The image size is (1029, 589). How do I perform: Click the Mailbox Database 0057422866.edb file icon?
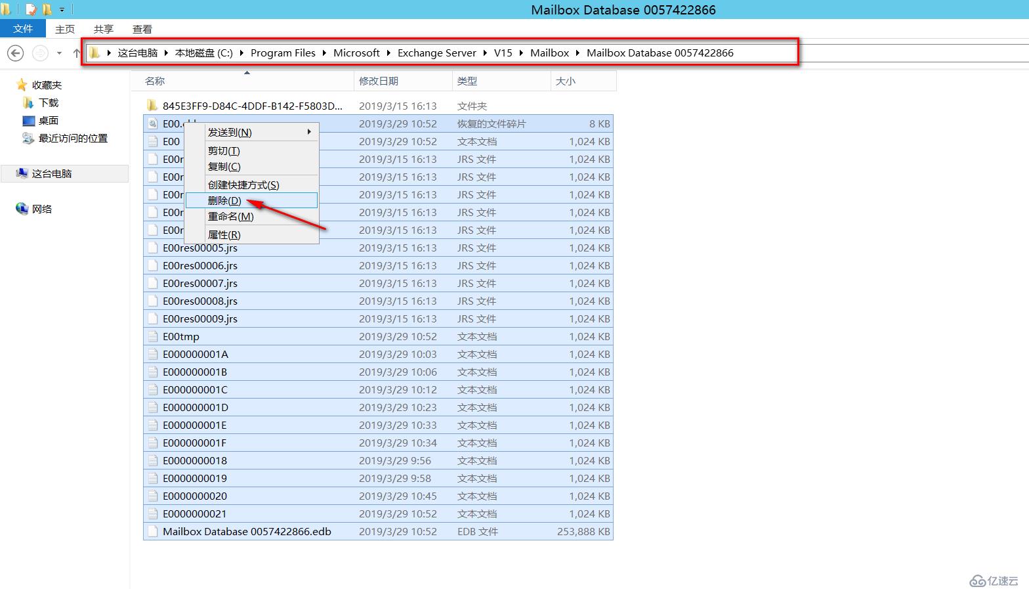click(153, 531)
